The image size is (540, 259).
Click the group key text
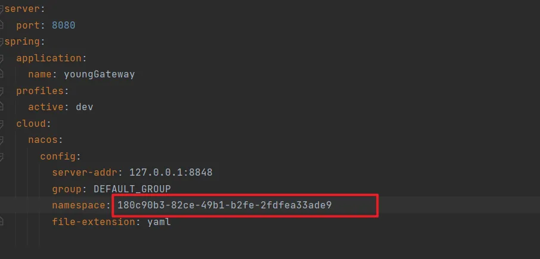[x=66, y=189]
